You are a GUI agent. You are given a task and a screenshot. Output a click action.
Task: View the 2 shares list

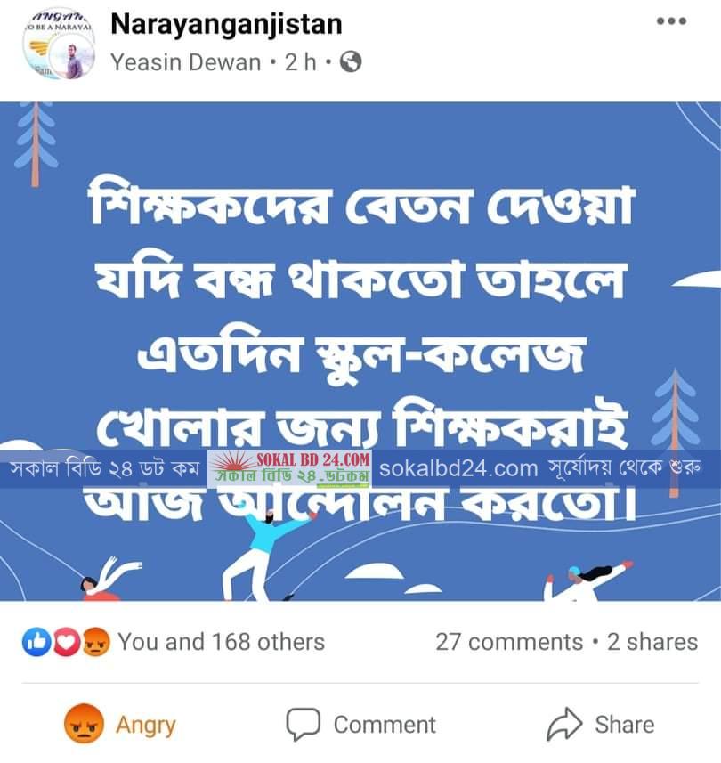(x=652, y=642)
